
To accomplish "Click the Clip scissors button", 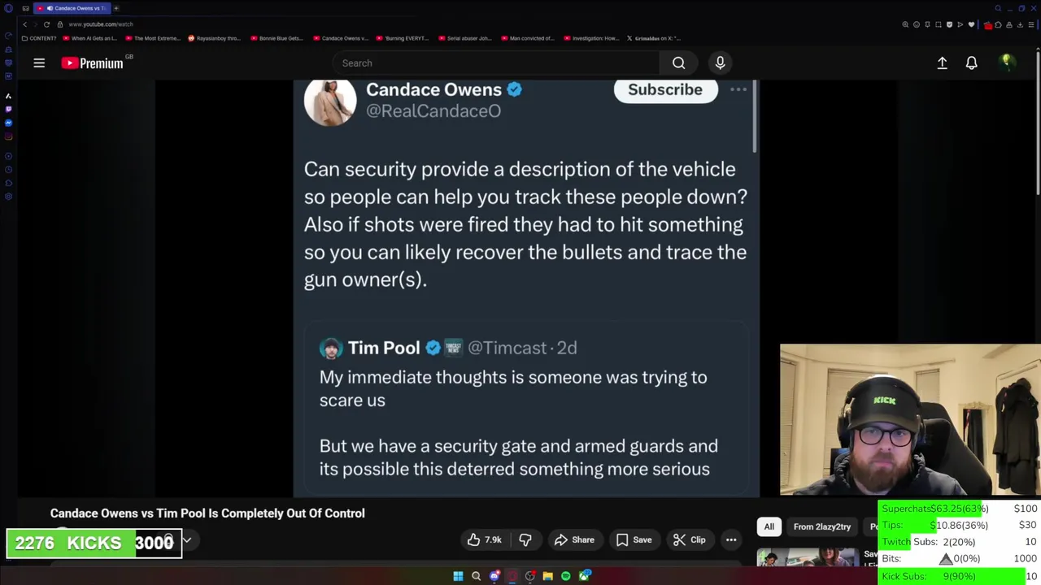I will pyautogui.click(x=690, y=539).
